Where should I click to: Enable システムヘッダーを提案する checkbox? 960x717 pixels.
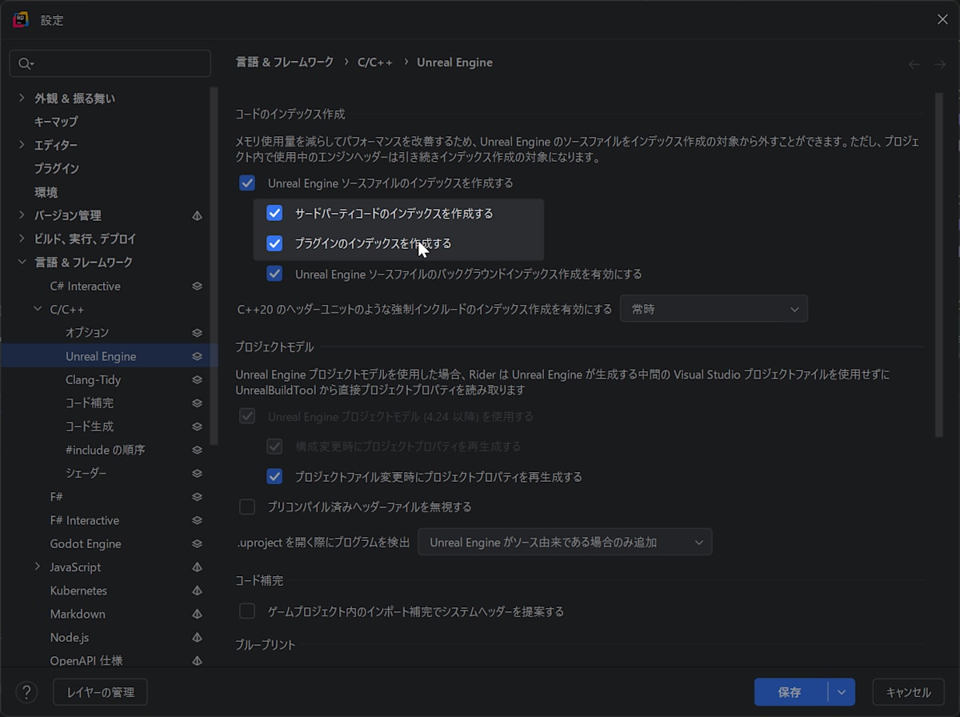click(247, 611)
